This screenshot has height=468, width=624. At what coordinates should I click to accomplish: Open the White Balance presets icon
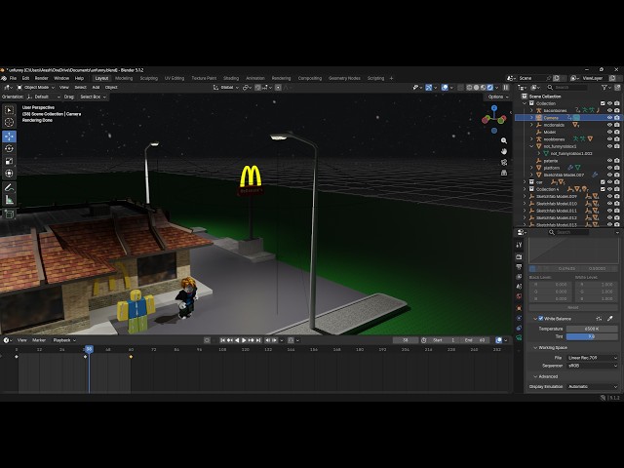point(599,319)
